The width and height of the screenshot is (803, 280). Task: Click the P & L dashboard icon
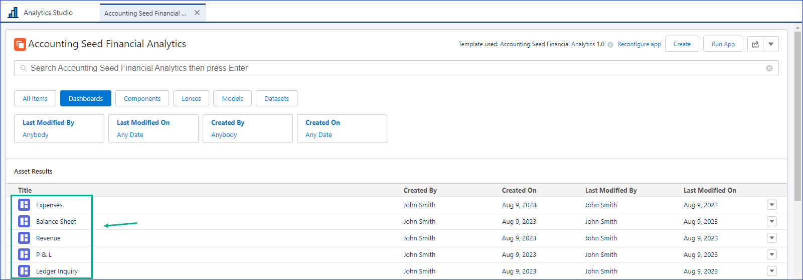click(x=24, y=254)
